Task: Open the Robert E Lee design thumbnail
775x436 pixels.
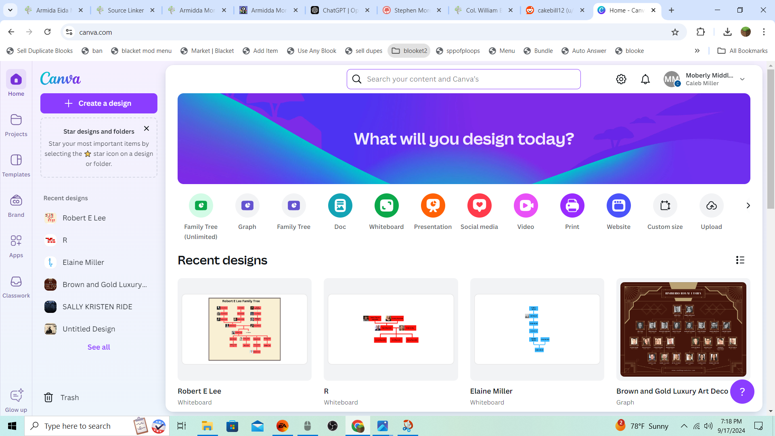Action: coord(245,329)
